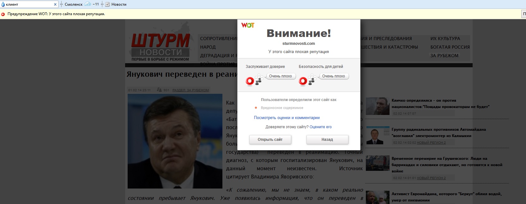Open the БОГАТАЯ РОССИЯ menu item
526x204 pixels.
450,47
